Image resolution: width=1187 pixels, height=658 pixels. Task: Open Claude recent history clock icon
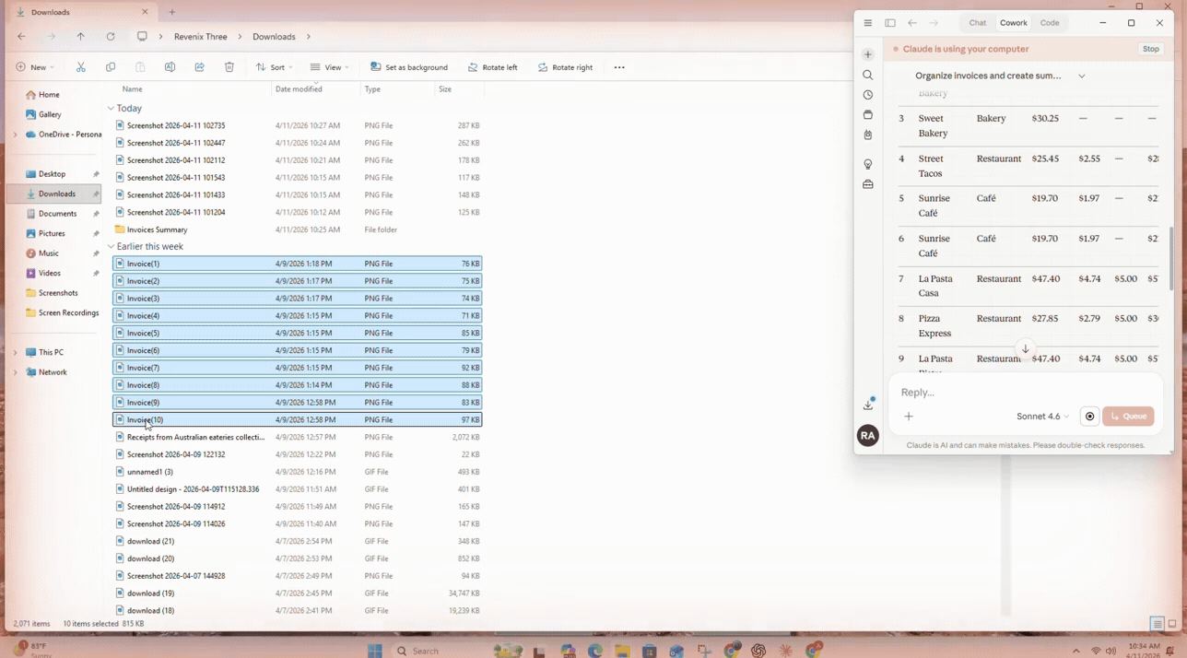coord(868,95)
